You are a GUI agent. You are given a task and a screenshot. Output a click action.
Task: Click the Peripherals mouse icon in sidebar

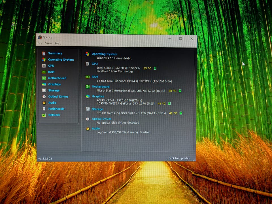coord(44,109)
